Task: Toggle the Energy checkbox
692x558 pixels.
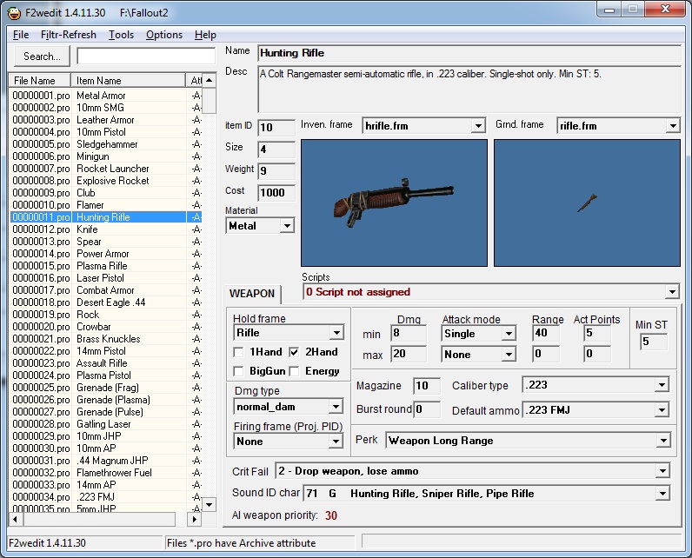Action: point(294,371)
